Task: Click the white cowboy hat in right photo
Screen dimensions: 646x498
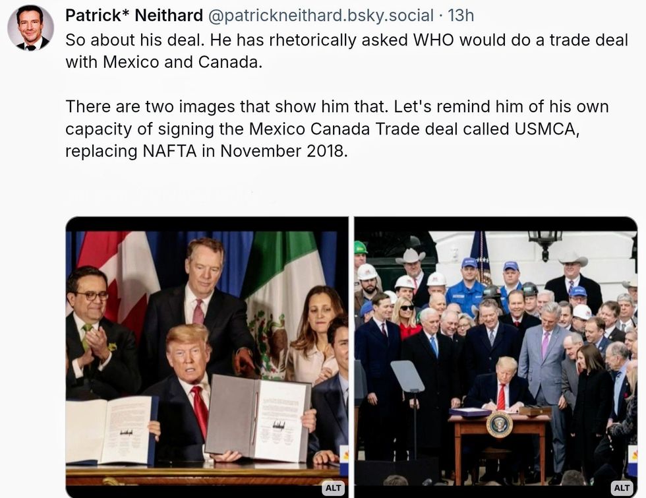Action: [x=411, y=256]
